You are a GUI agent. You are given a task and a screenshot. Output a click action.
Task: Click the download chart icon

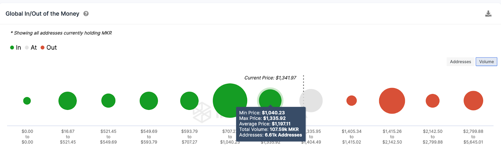tap(488, 14)
